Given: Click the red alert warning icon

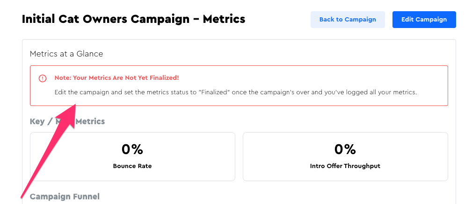Looking at the screenshot, I should click(43, 78).
